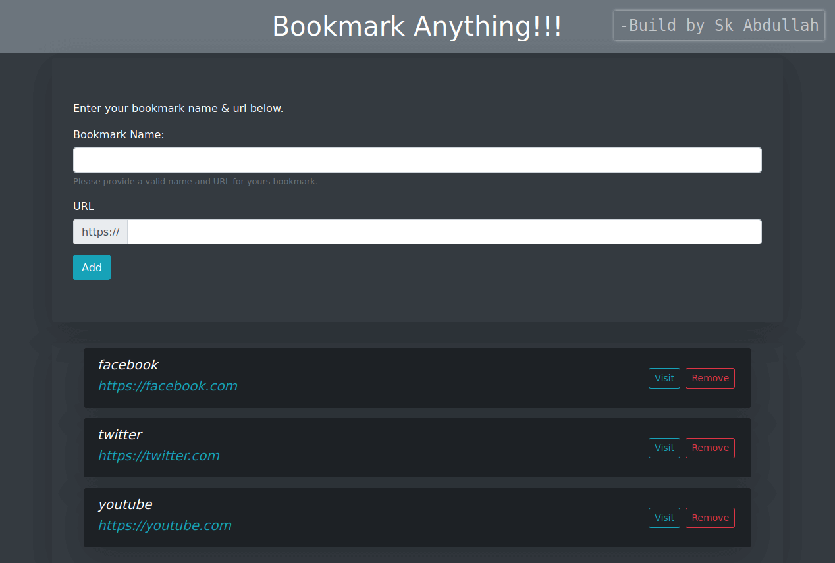Open the https://facebook.com link
The height and width of the screenshot is (563, 835).
pyautogui.click(x=167, y=386)
